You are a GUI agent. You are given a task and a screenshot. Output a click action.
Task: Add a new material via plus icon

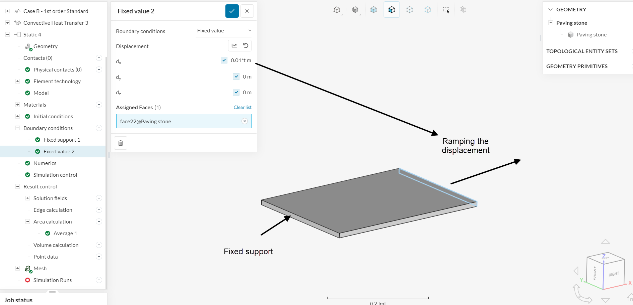[99, 105]
